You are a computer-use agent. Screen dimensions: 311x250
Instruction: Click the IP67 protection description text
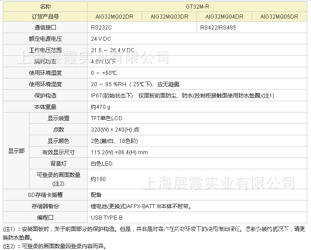click(x=182, y=96)
